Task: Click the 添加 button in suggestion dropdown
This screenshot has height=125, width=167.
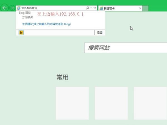Action: click(x=100, y=32)
